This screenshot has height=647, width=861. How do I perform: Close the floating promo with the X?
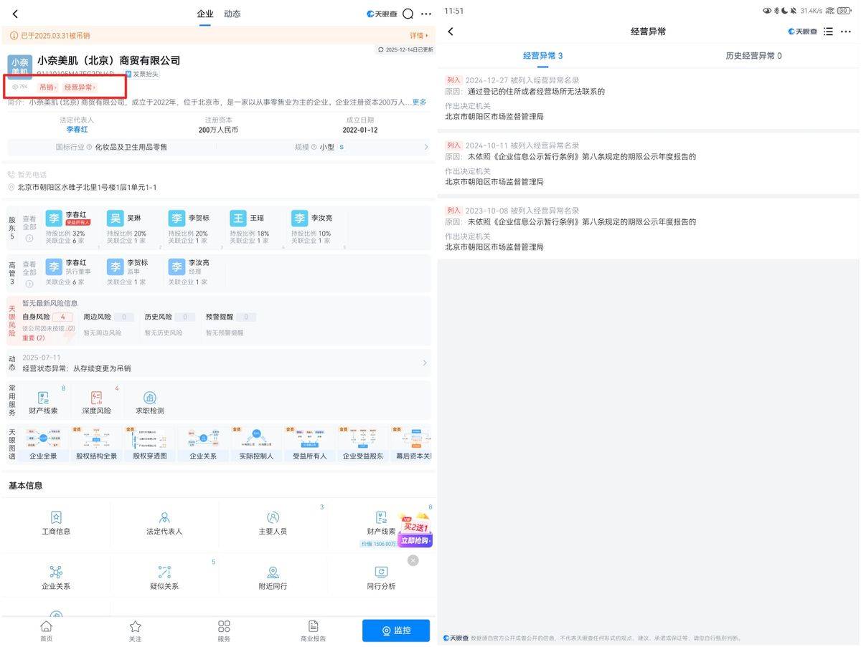point(413,560)
